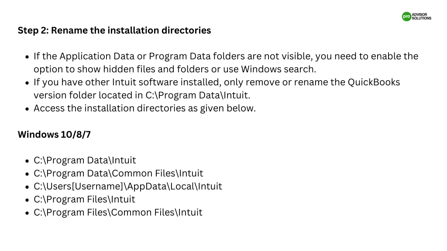Click the inline 'C:\Program Data\Intuit.' path in the paragraph
Image resolution: width=447 pixels, height=251 pixels.
click(x=198, y=95)
